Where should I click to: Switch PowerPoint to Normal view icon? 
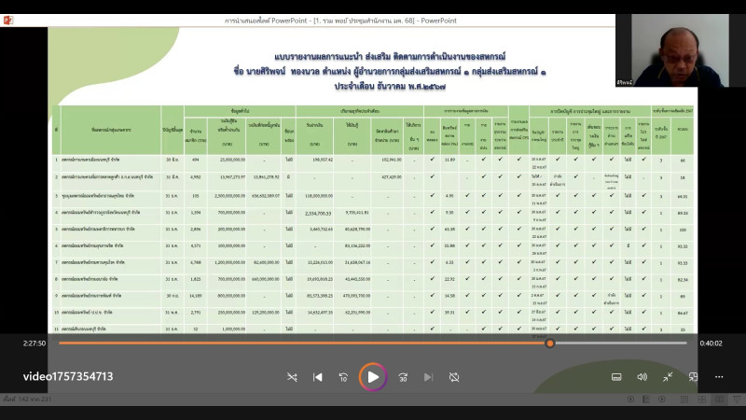coord(684,399)
